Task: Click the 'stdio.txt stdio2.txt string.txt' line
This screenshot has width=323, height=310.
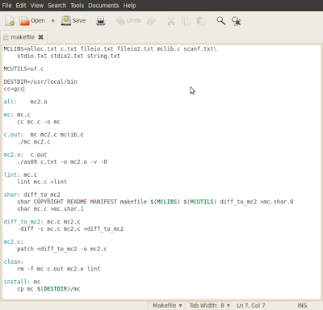Action: [x=69, y=56]
